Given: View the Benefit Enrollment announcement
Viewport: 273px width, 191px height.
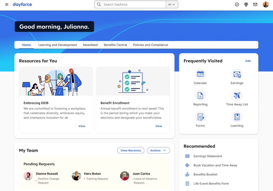Looking at the screenshot, I should point(159,126).
